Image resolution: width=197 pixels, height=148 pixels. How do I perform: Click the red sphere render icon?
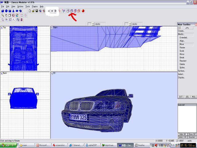83,11
